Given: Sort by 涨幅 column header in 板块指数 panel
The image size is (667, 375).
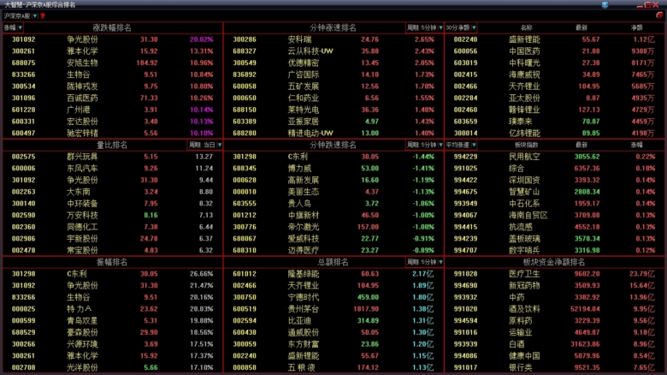Looking at the screenshot, I should (x=637, y=145).
